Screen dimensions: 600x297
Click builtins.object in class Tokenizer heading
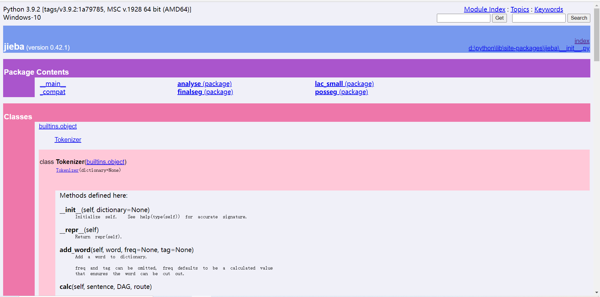pos(105,162)
